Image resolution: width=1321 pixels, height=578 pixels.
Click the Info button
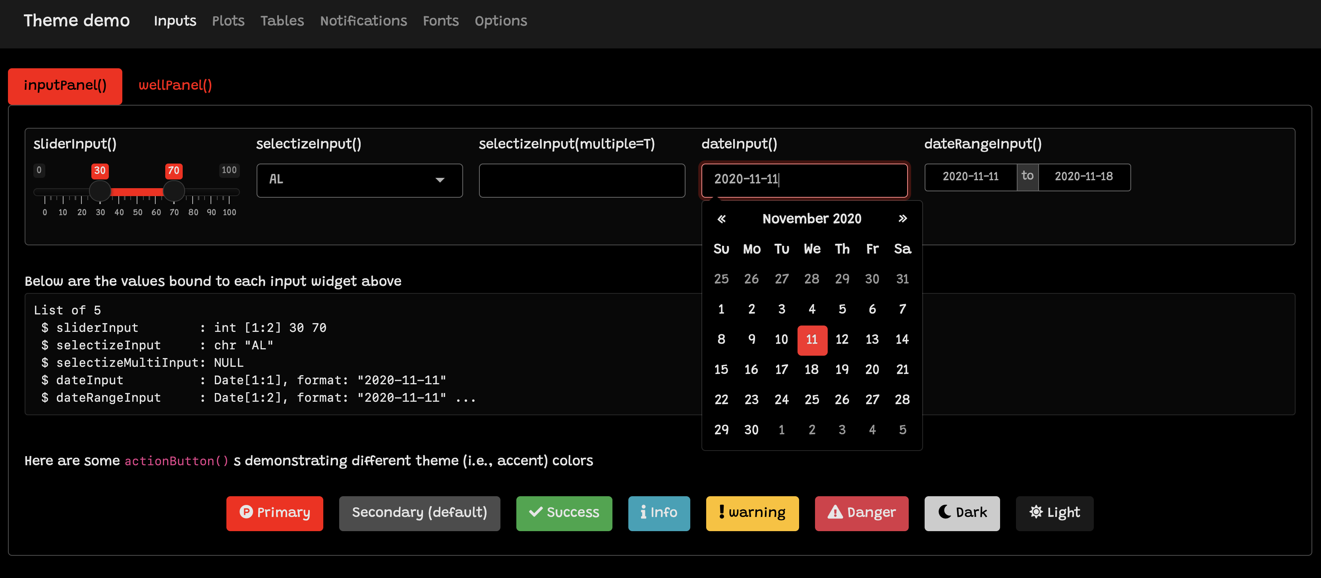point(659,513)
